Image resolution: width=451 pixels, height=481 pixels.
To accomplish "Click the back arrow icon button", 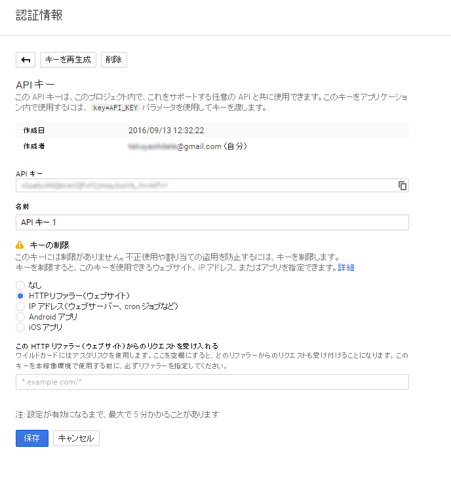I will [x=26, y=60].
